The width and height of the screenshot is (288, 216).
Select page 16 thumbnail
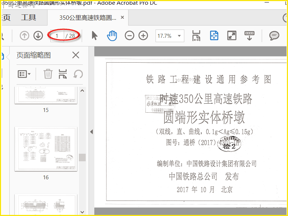click(46, 149)
